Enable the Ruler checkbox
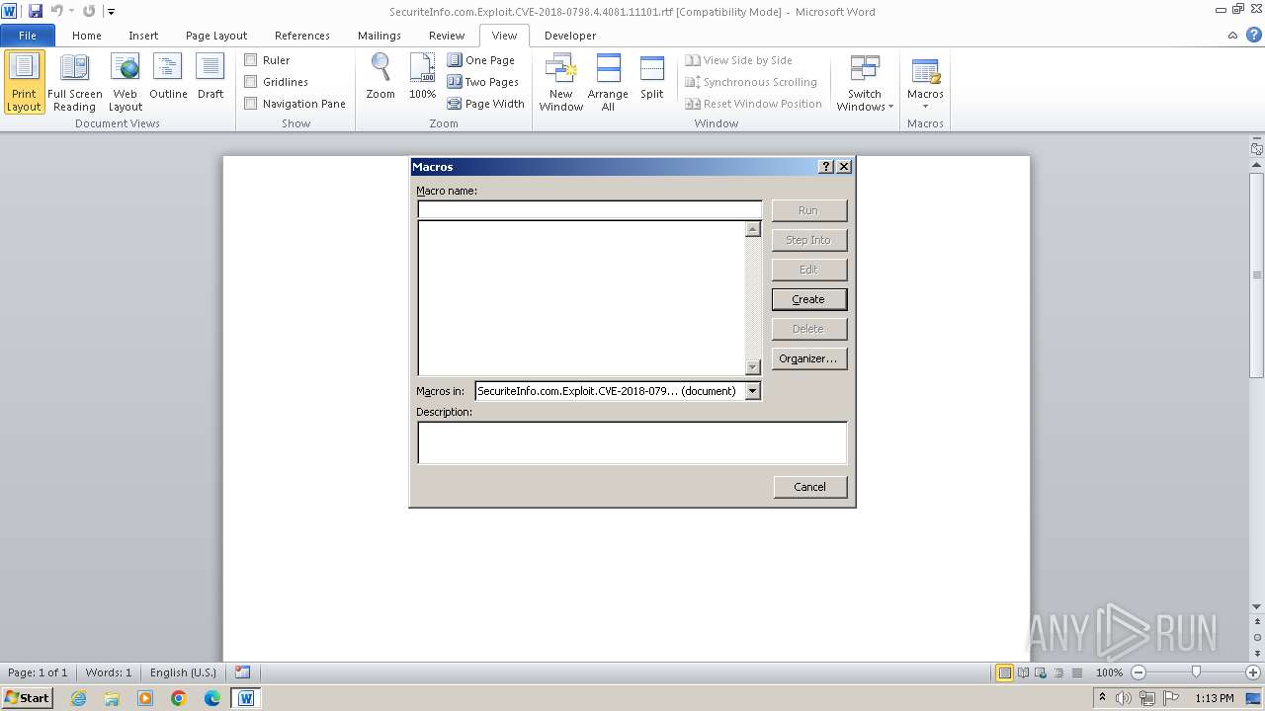The width and height of the screenshot is (1265, 711). click(x=251, y=60)
